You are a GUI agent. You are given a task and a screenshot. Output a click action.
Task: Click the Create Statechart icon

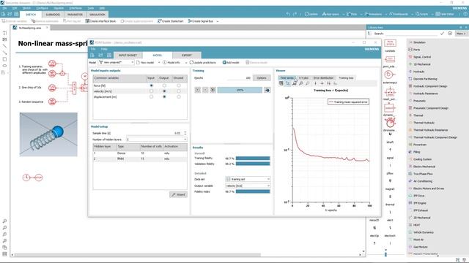[x=160, y=21]
